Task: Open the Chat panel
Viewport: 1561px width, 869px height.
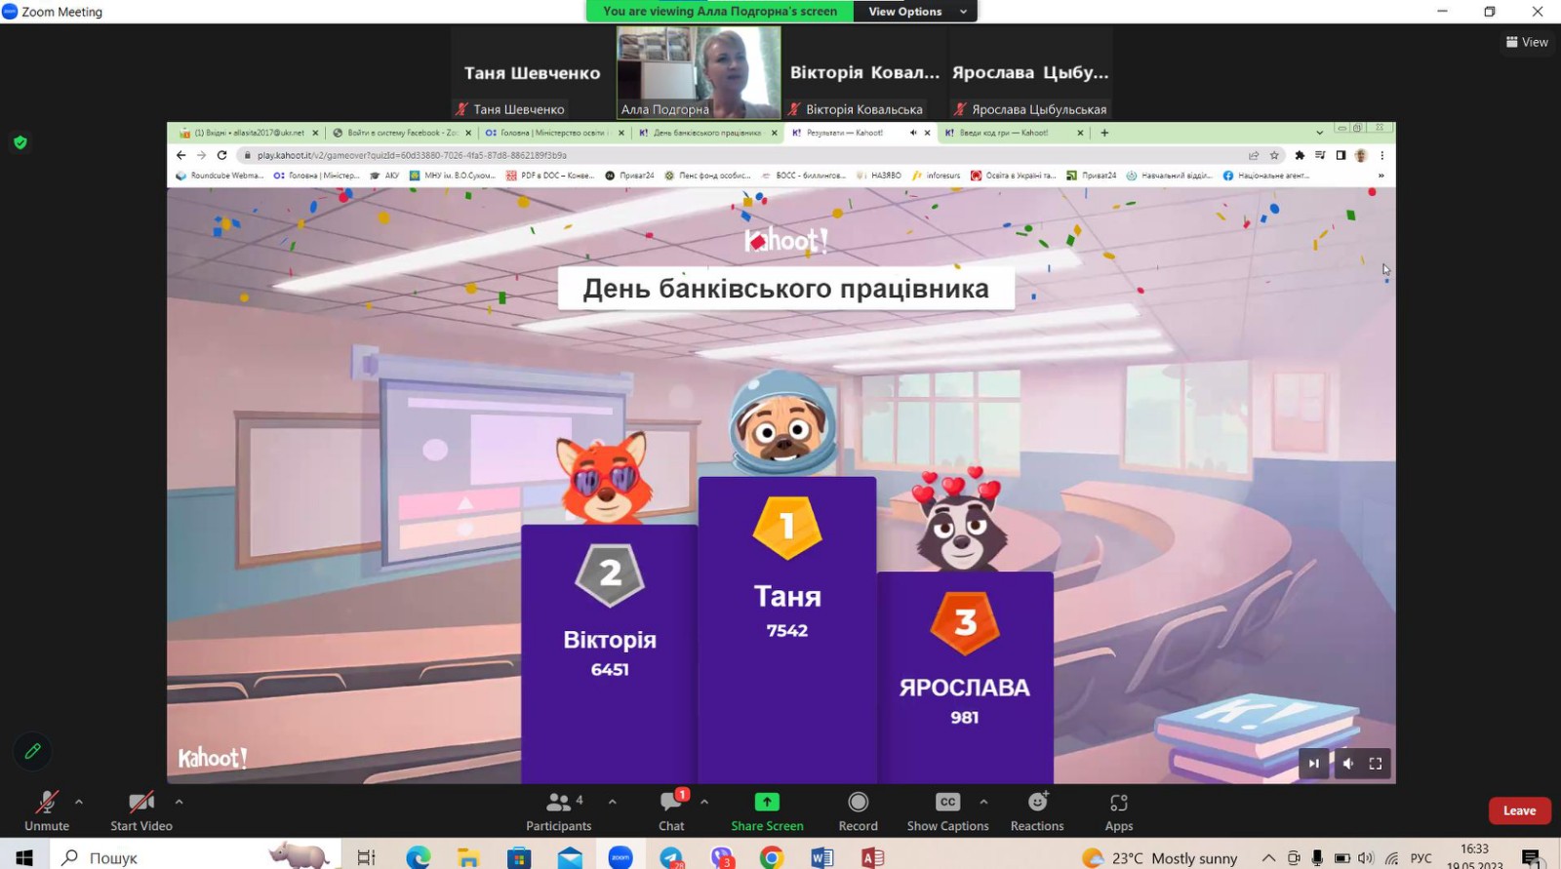Action: click(x=671, y=810)
